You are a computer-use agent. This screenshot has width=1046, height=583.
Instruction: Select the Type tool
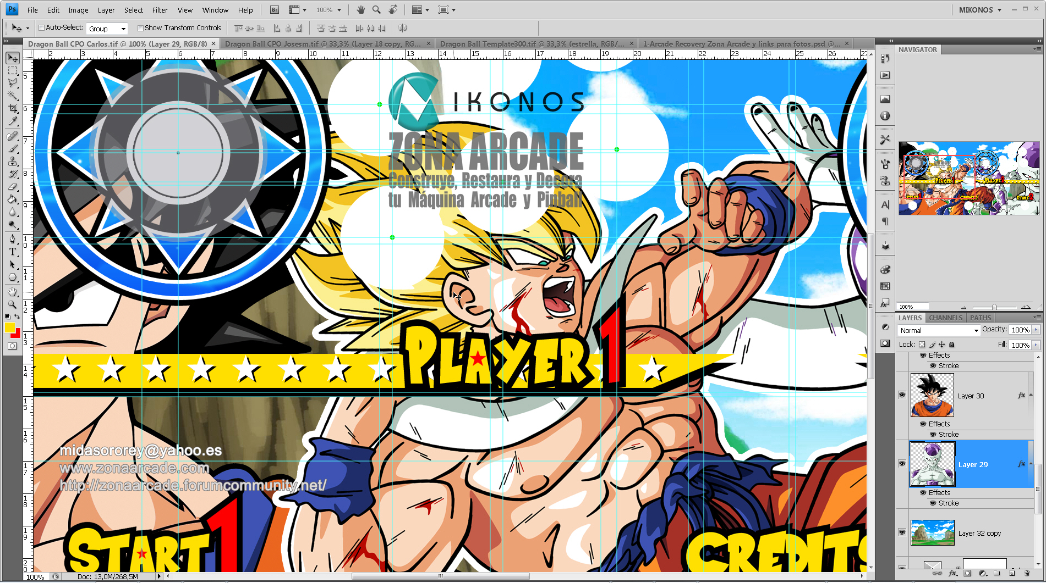pyautogui.click(x=13, y=252)
